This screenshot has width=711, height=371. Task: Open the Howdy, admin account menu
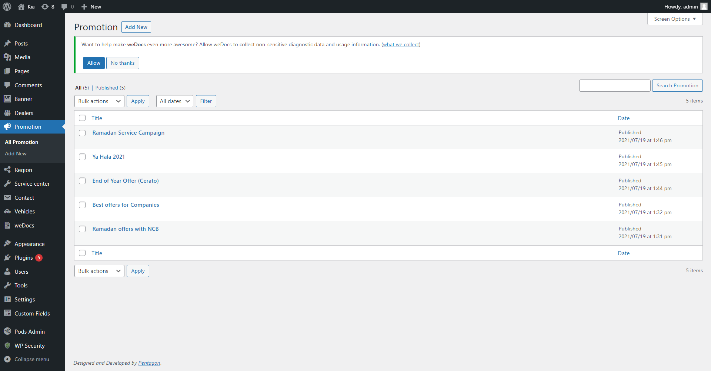coord(685,7)
